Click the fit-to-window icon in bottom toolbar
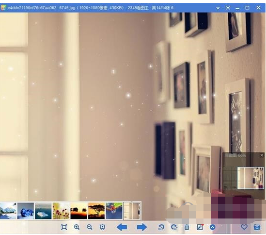 click(64, 227)
